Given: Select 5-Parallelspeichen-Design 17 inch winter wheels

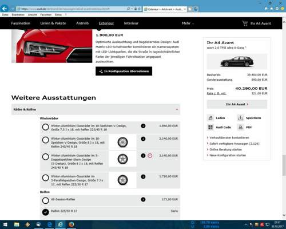Looking at the screenshot, I should [46, 178].
